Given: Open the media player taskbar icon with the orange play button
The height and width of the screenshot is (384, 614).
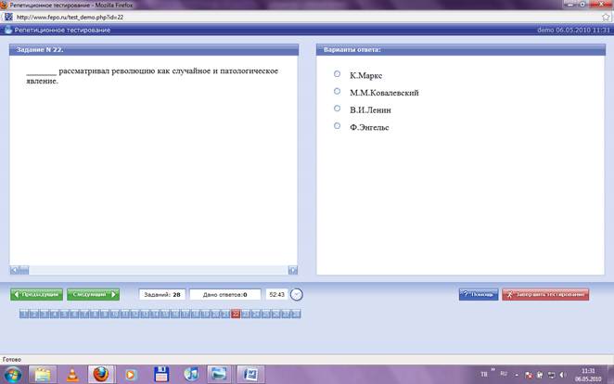Looking at the screenshot, I should pos(131,375).
